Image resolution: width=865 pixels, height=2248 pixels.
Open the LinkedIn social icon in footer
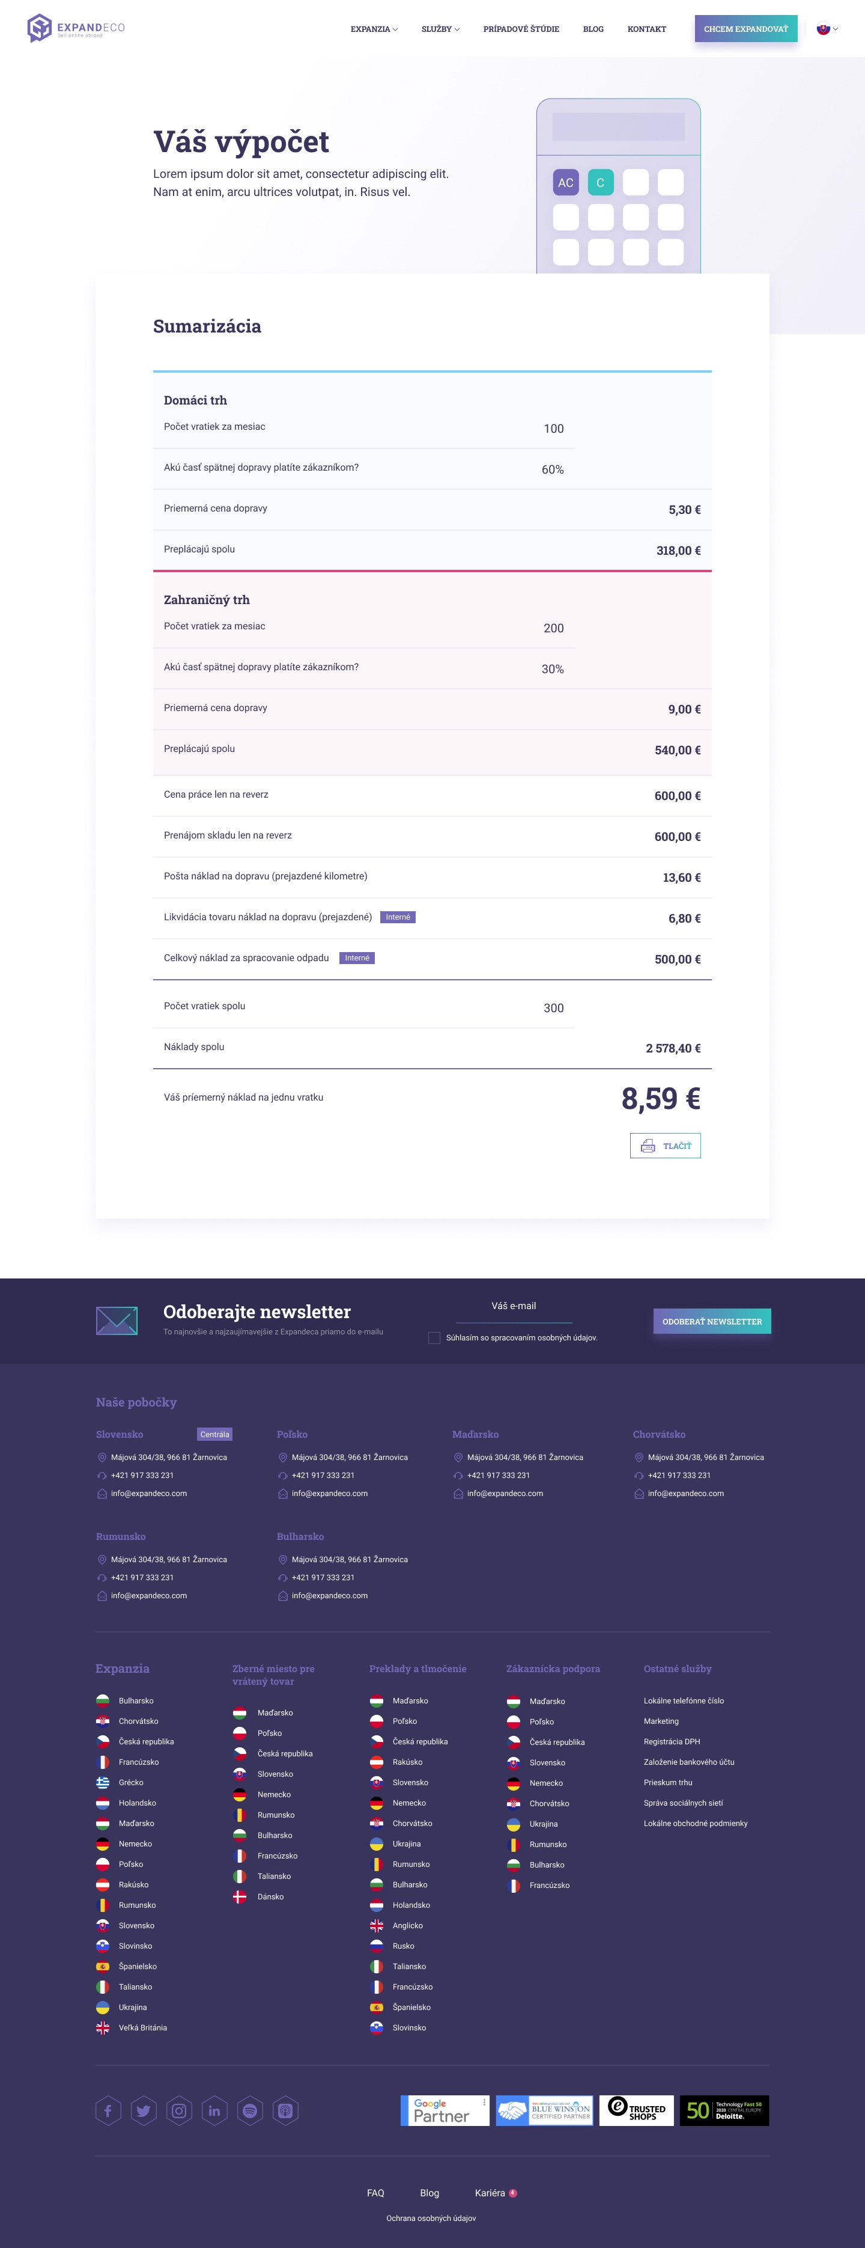click(x=214, y=2110)
